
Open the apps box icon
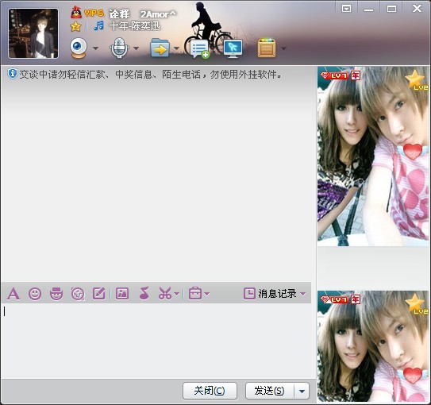tap(267, 48)
